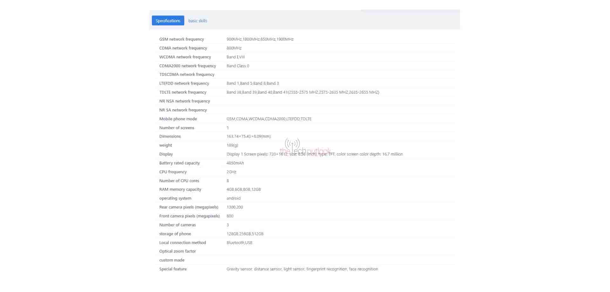Click the Mobile phone mode label

[178, 119]
